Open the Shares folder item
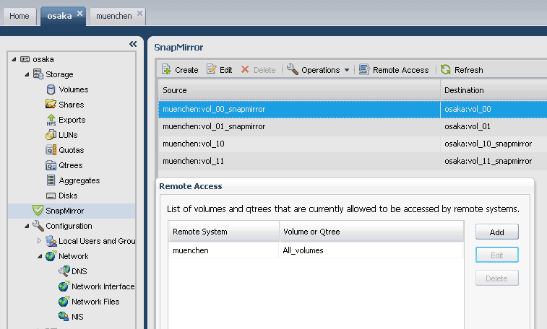The height and width of the screenshot is (329, 547). 51,105
